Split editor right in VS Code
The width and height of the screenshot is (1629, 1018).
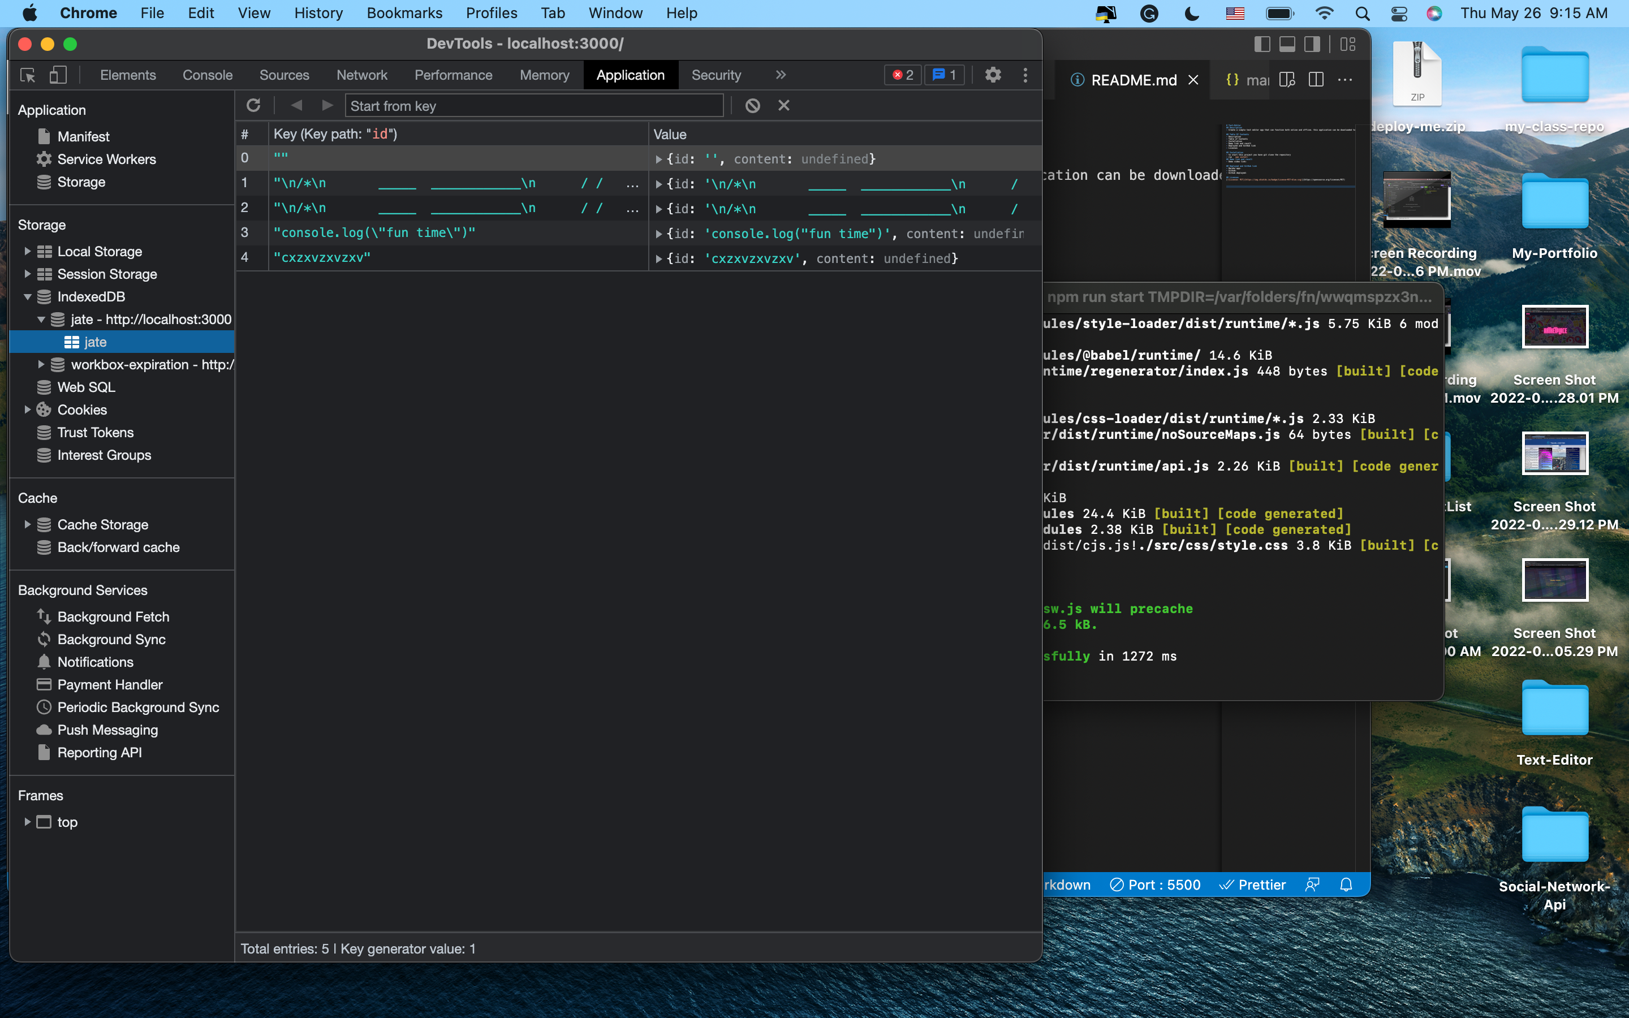tap(1316, 79)
